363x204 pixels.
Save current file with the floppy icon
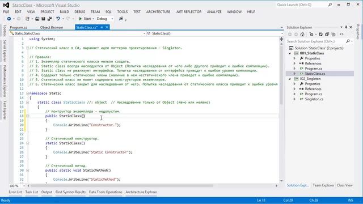pos(43,19)
